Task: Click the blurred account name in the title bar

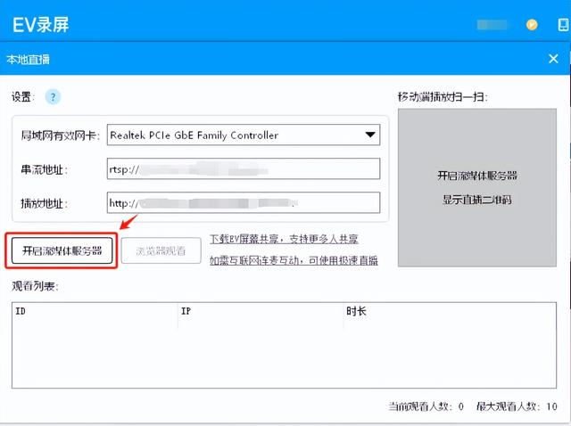Action: pos(492,25)
